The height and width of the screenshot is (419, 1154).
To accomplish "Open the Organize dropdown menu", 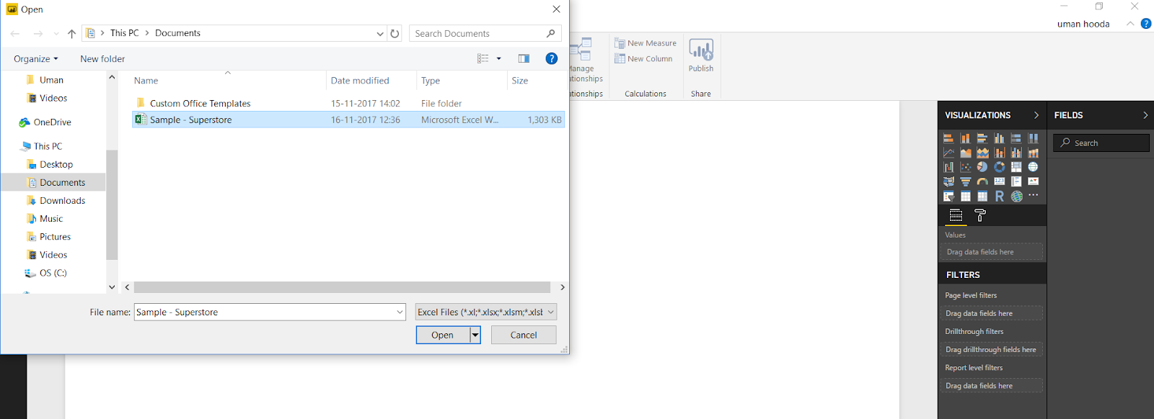I will 36,59.
